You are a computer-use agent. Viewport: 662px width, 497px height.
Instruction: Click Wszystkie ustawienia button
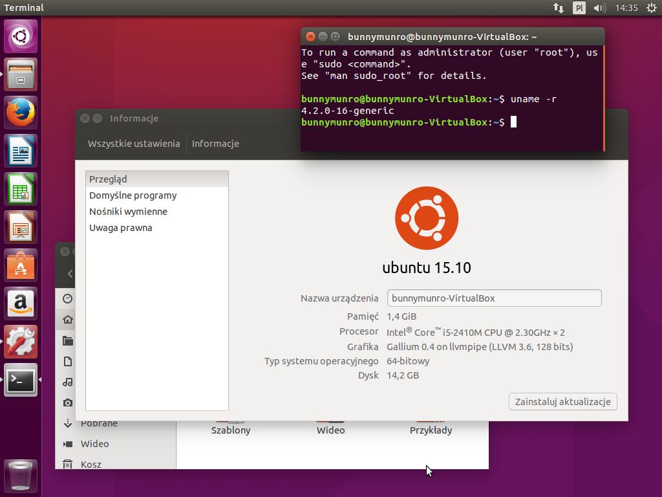134,144
